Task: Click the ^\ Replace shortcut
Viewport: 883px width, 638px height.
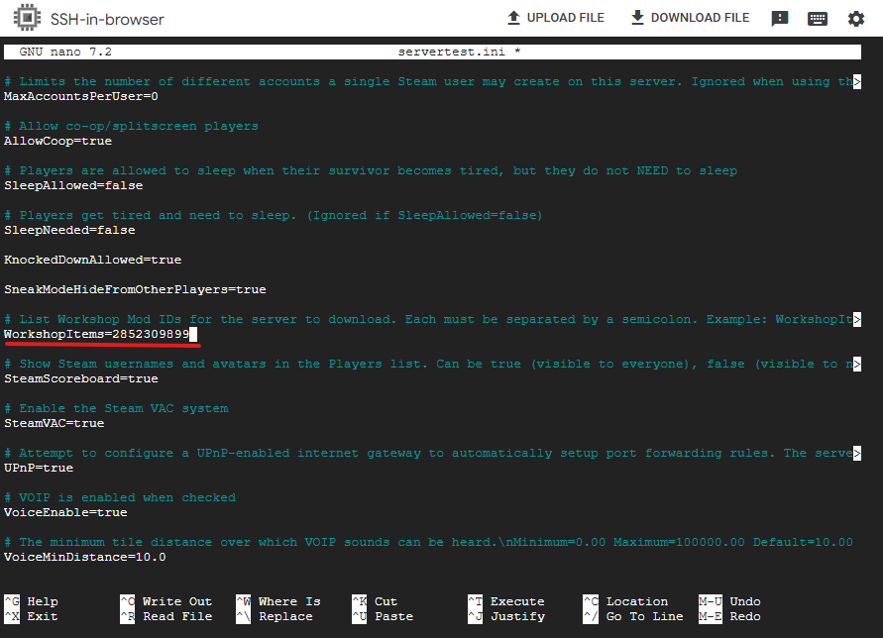Action: coord(275,616)
